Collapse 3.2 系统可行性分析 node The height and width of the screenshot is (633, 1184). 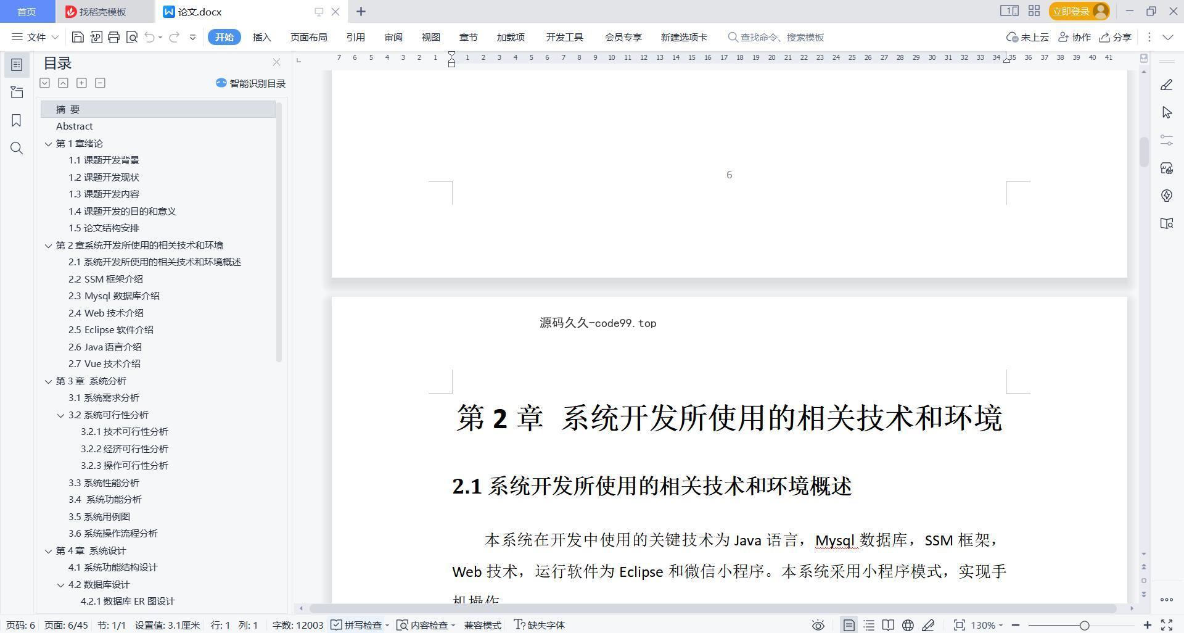pyautogui.click(x=60, y=415)
